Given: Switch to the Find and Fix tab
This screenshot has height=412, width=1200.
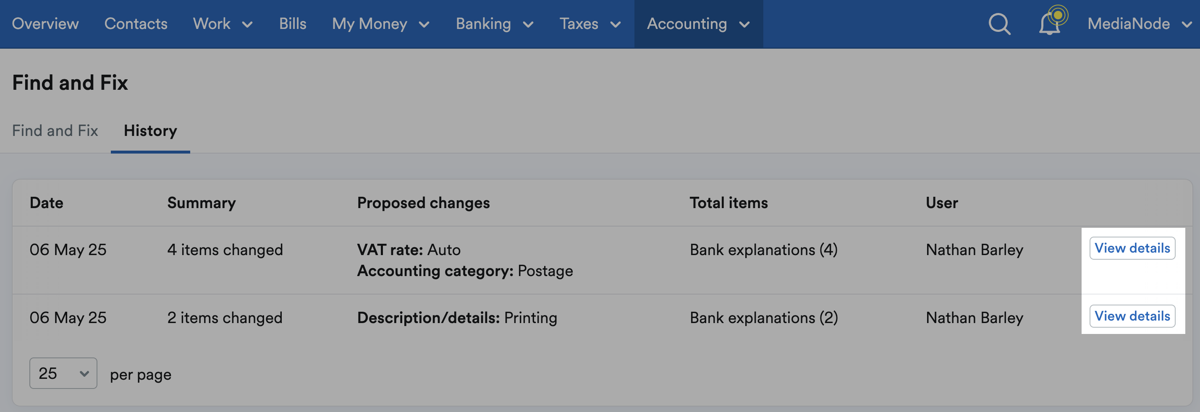Looking at the screenshot, I should click(55, 130).
